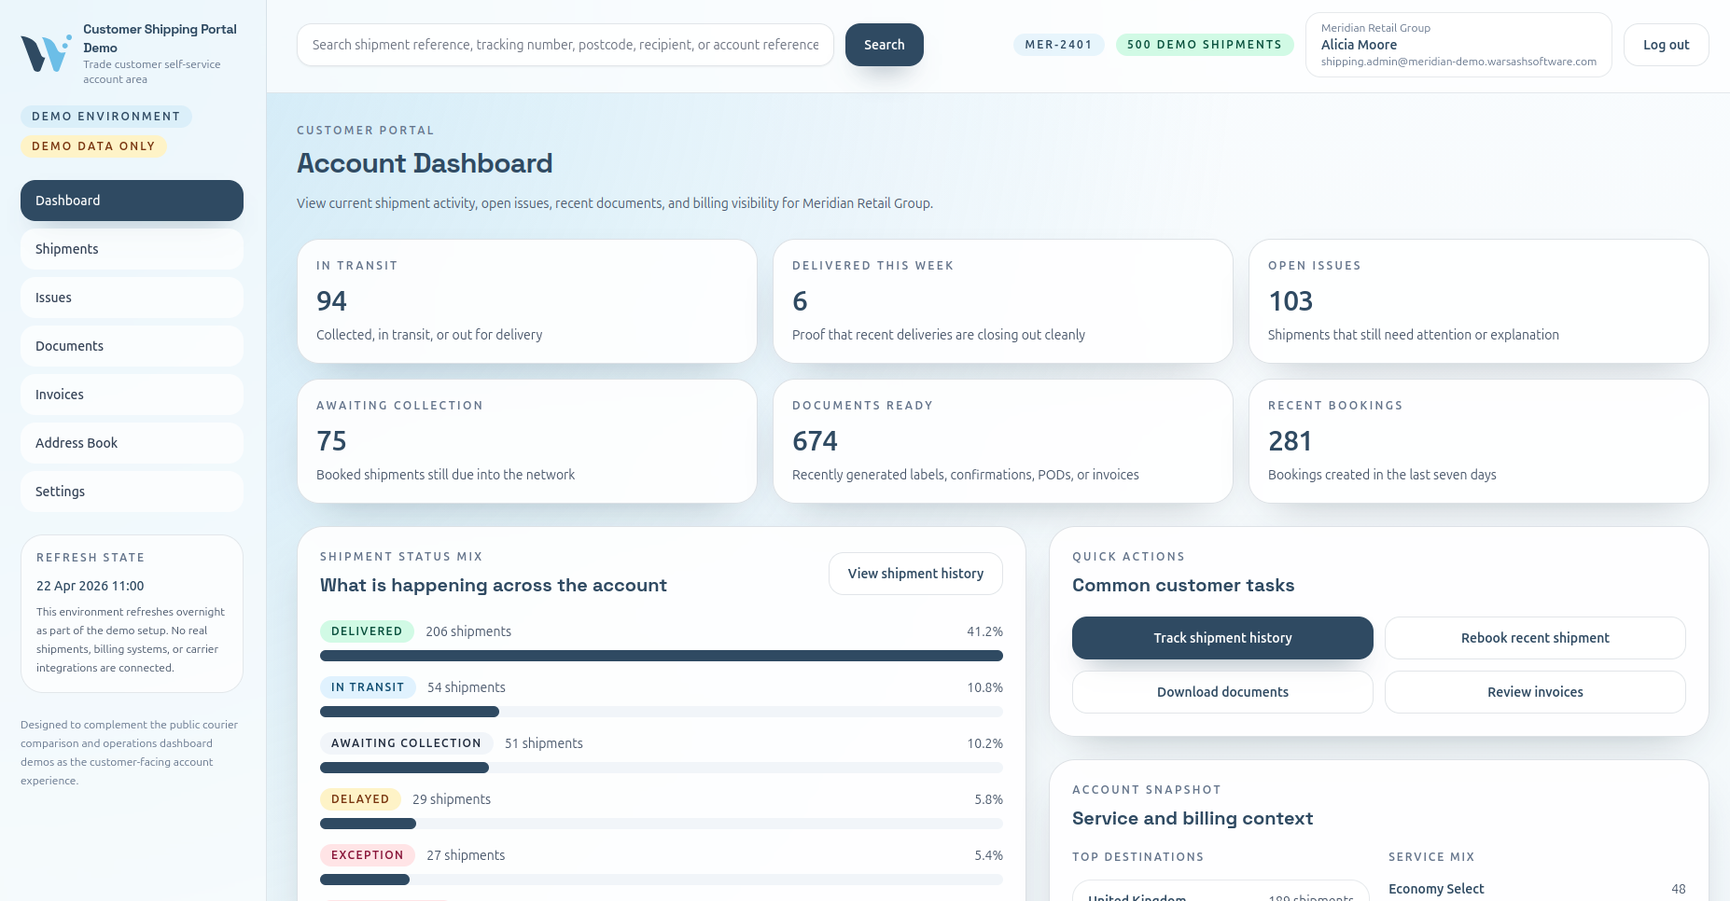This screenshot has width=1730, height=901.
Task: Select the Dashboard sidebar item
Action: (131, 201)
